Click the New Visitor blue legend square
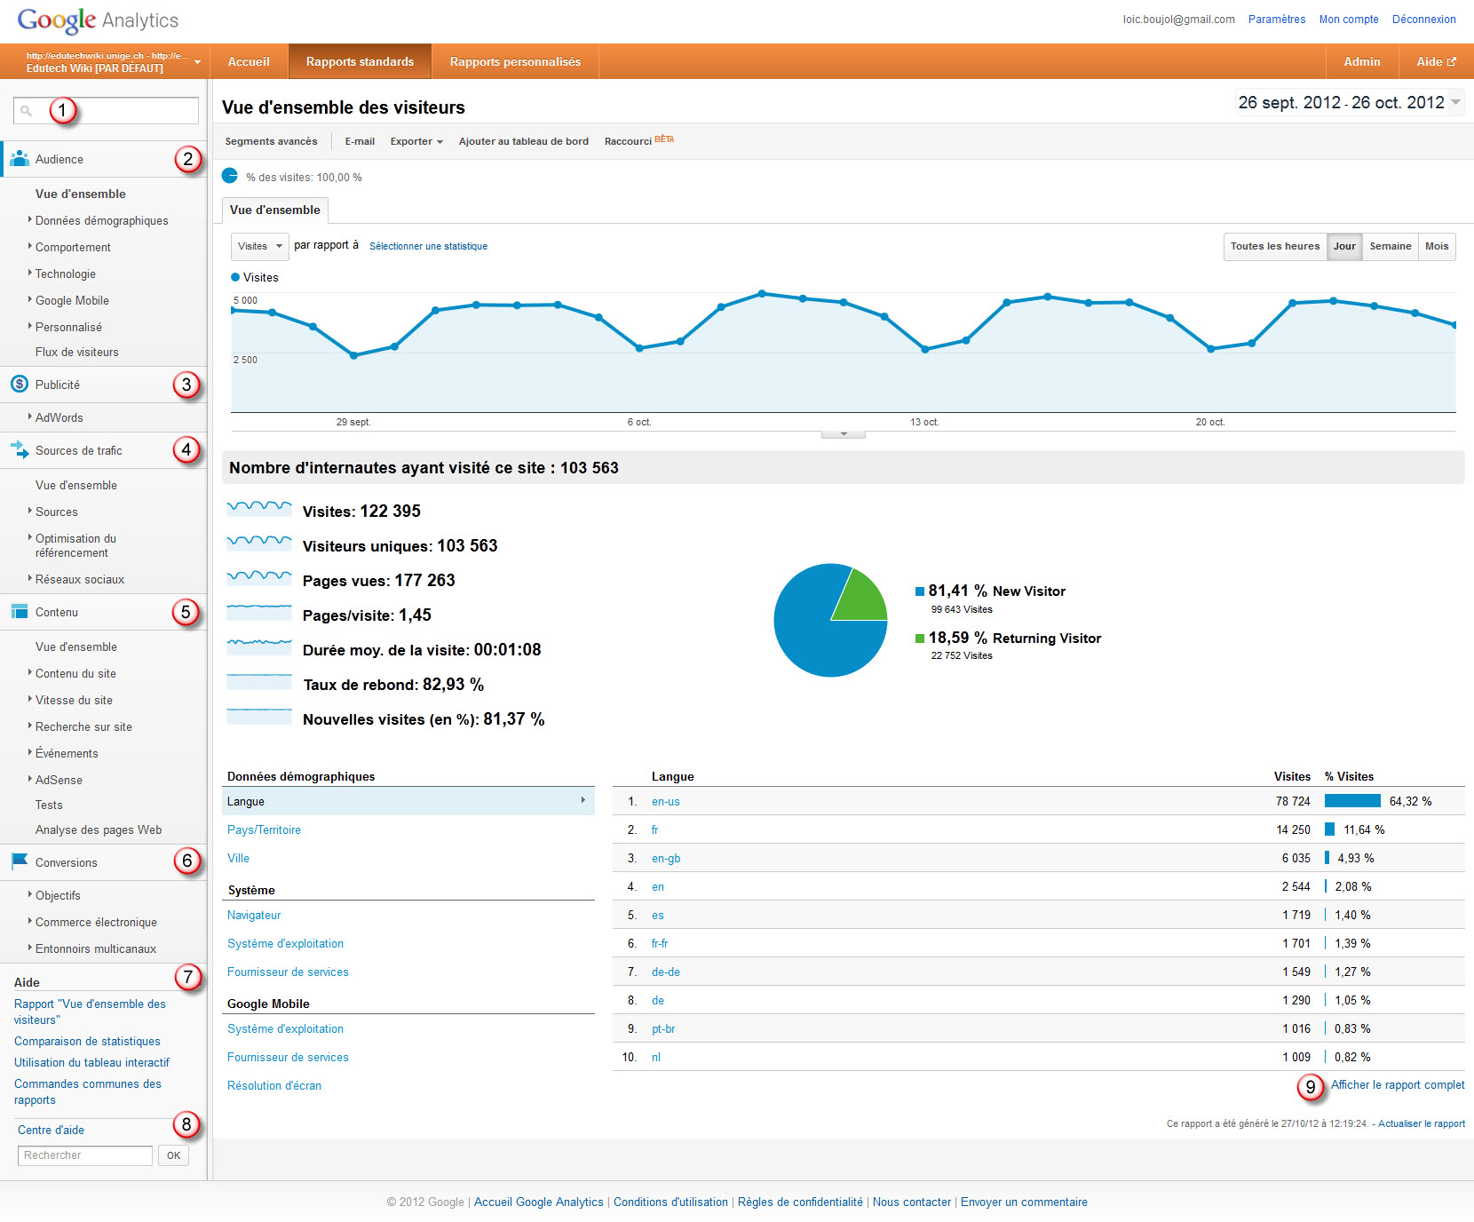Image resolution: width=1474 pixels, height=1222 pixels. 920,591
